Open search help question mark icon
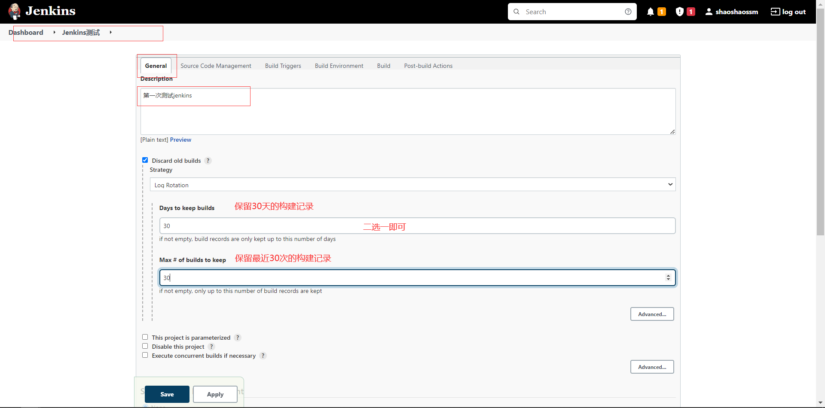Screen dimensions: 825x408 coord(628,12)
